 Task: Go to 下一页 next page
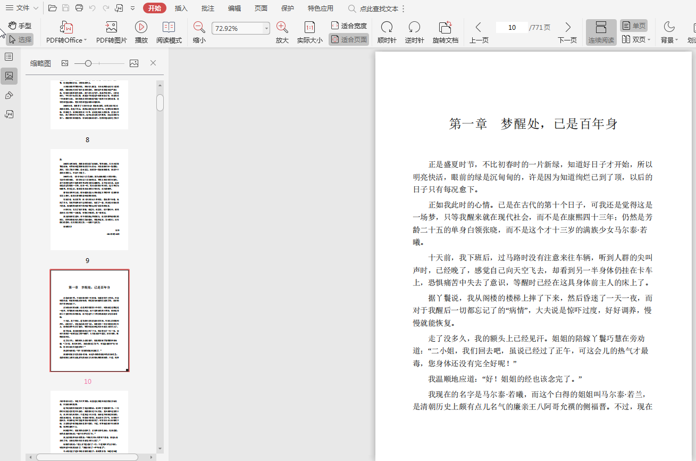pos(567,32)
